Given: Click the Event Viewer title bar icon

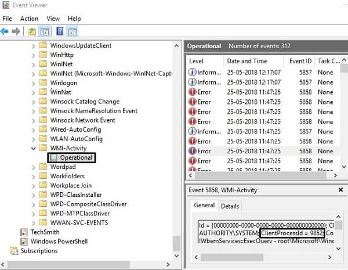Looking at the screenshot, I should (x=6, y=5).
